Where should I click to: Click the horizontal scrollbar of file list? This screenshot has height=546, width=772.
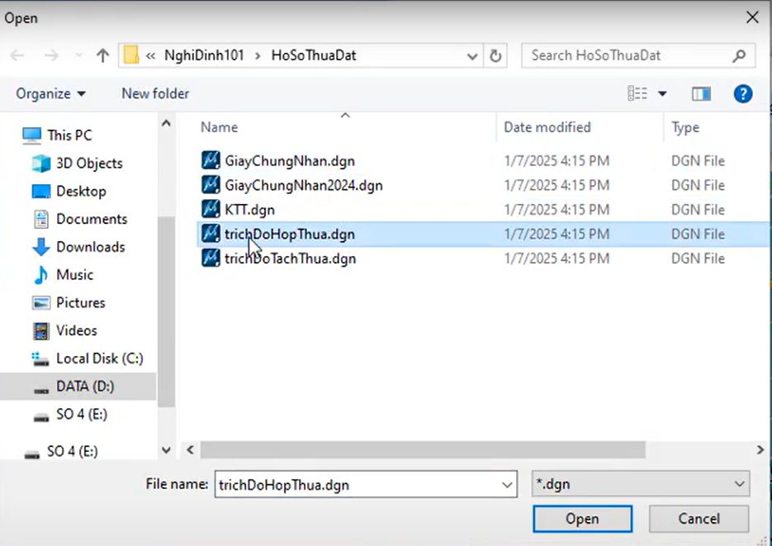(423, 450)
